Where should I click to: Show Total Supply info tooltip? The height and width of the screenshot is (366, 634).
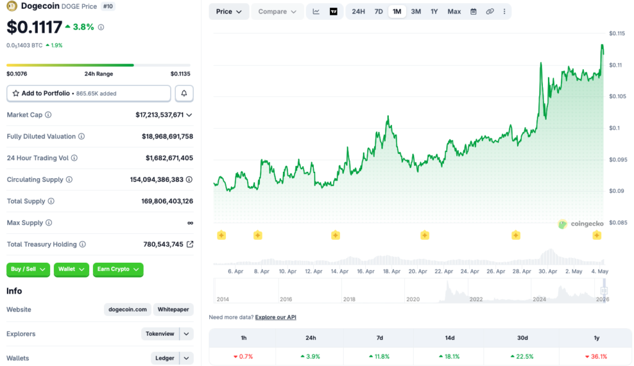pyautogui.click(x=51, y=201)
